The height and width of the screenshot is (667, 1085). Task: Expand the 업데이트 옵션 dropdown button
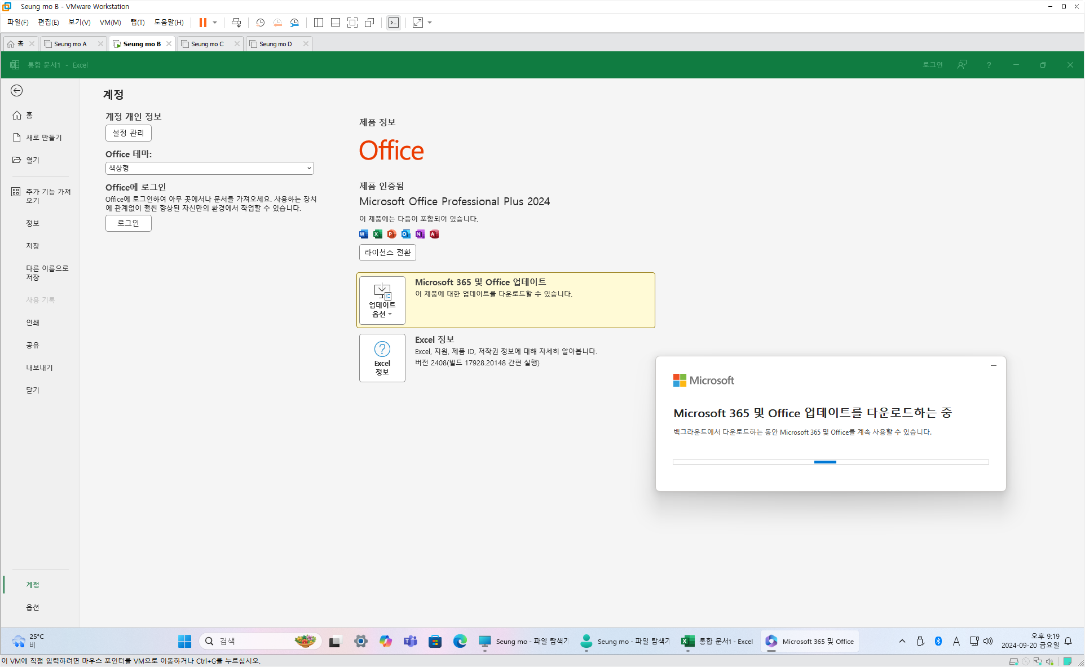(x=382, y=301)
